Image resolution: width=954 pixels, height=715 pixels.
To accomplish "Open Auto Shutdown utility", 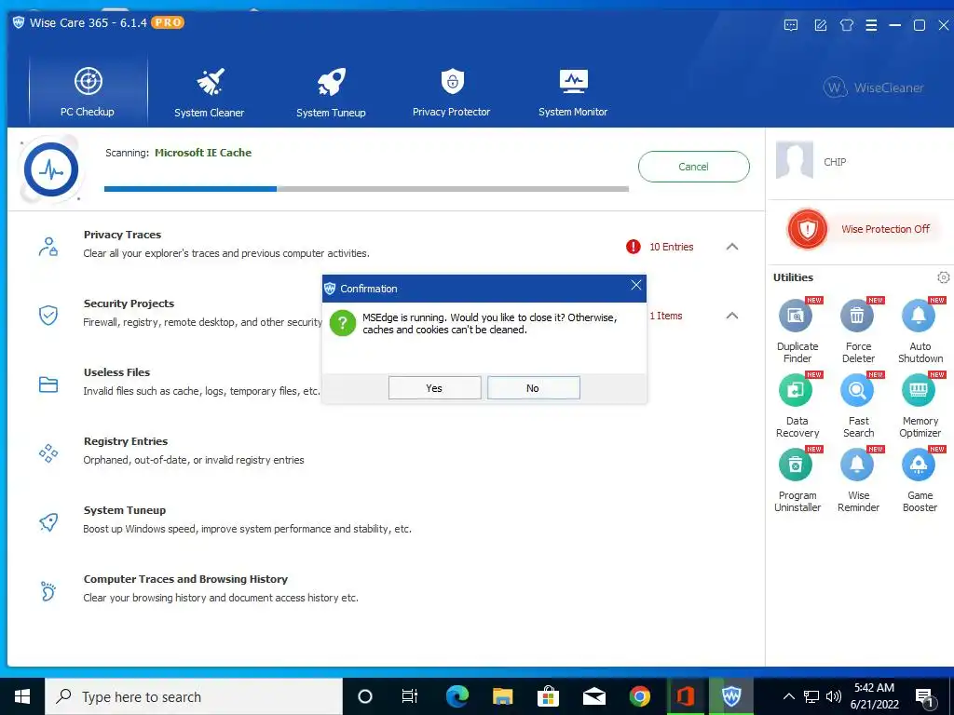I will pyautogui.click(x=920, y=331).
